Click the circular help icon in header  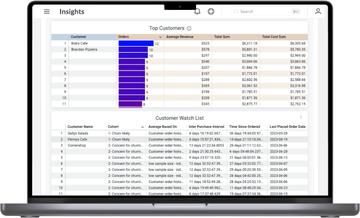211,12
